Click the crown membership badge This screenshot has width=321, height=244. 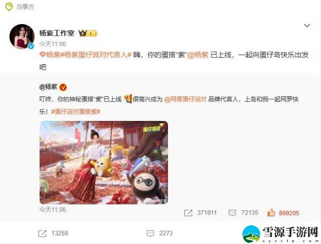pyautogui.click(x=88, y=33)
